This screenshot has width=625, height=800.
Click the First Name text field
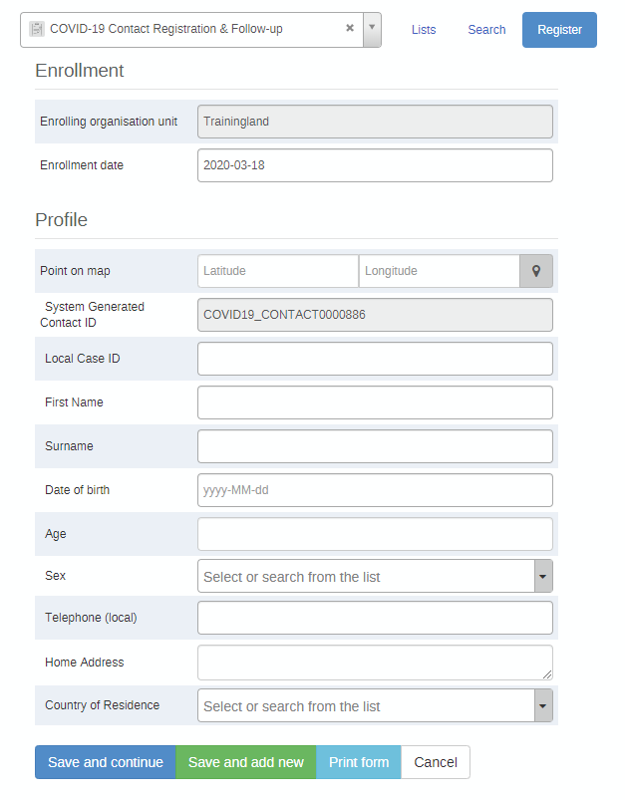click(376, 402)
